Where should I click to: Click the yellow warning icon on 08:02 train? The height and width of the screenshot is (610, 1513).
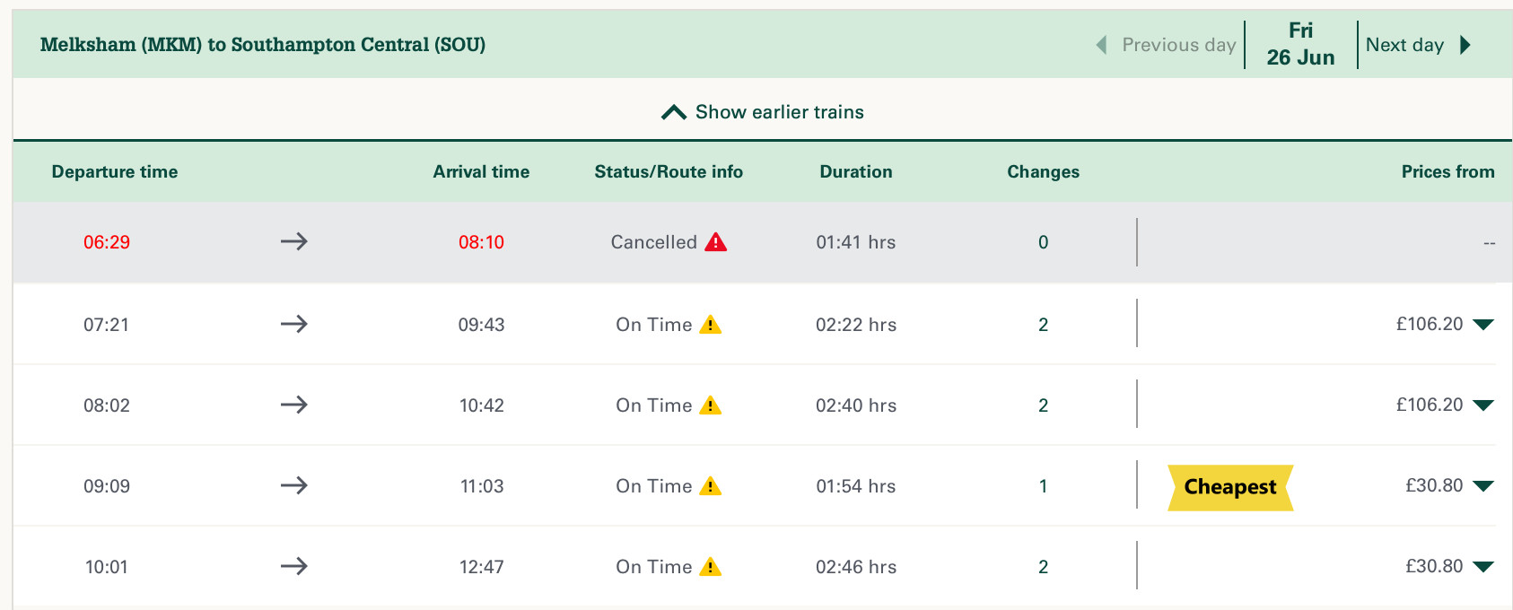point(710,405)
